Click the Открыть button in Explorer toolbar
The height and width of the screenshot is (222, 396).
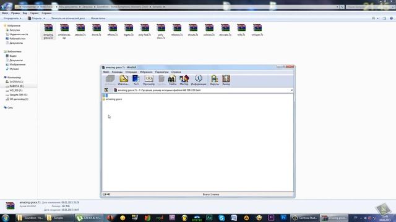point(35,18)
